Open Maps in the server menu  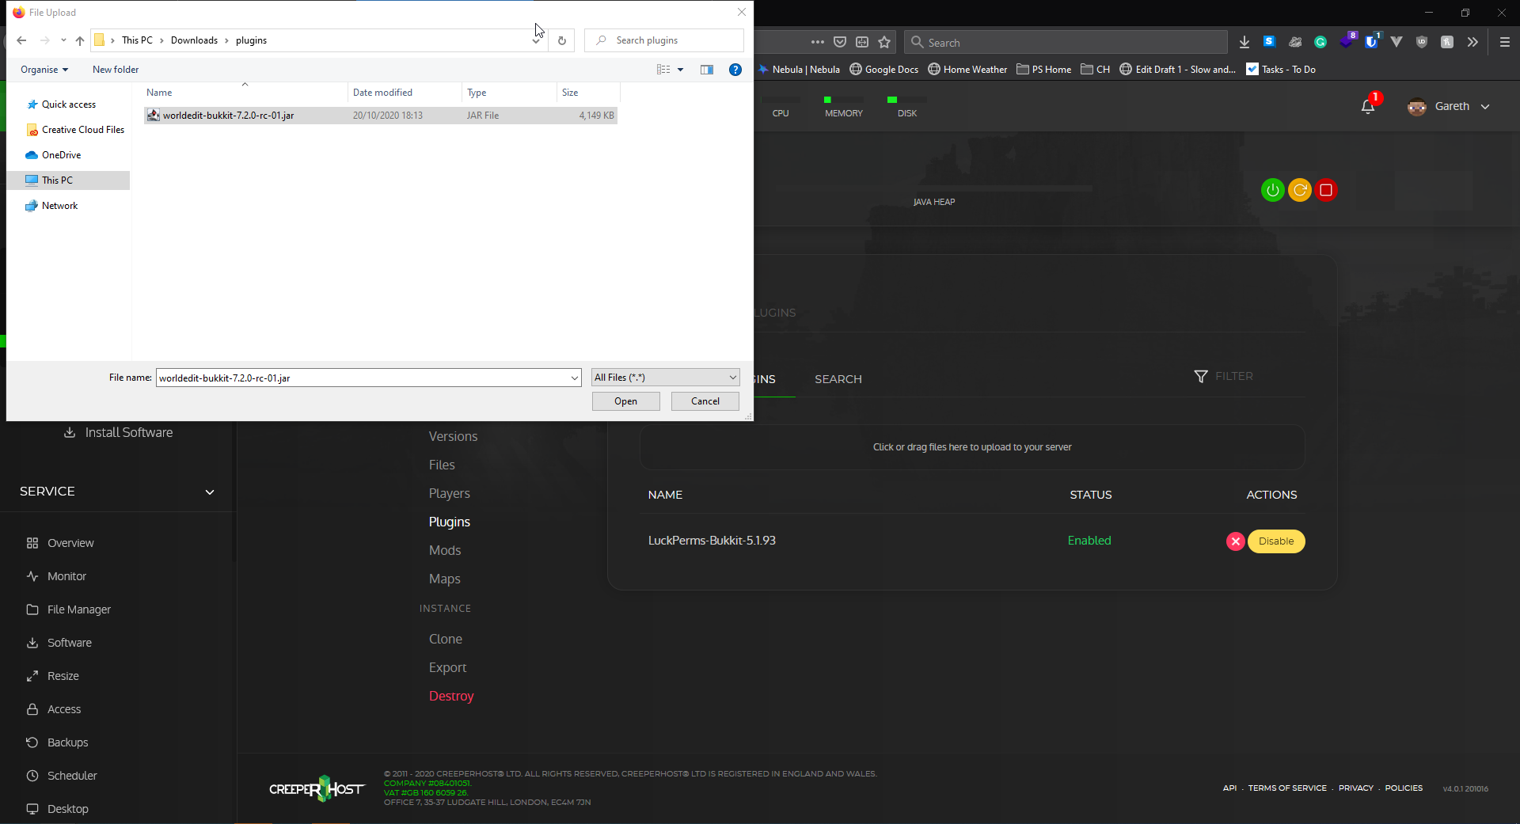(x=445, y=579)
